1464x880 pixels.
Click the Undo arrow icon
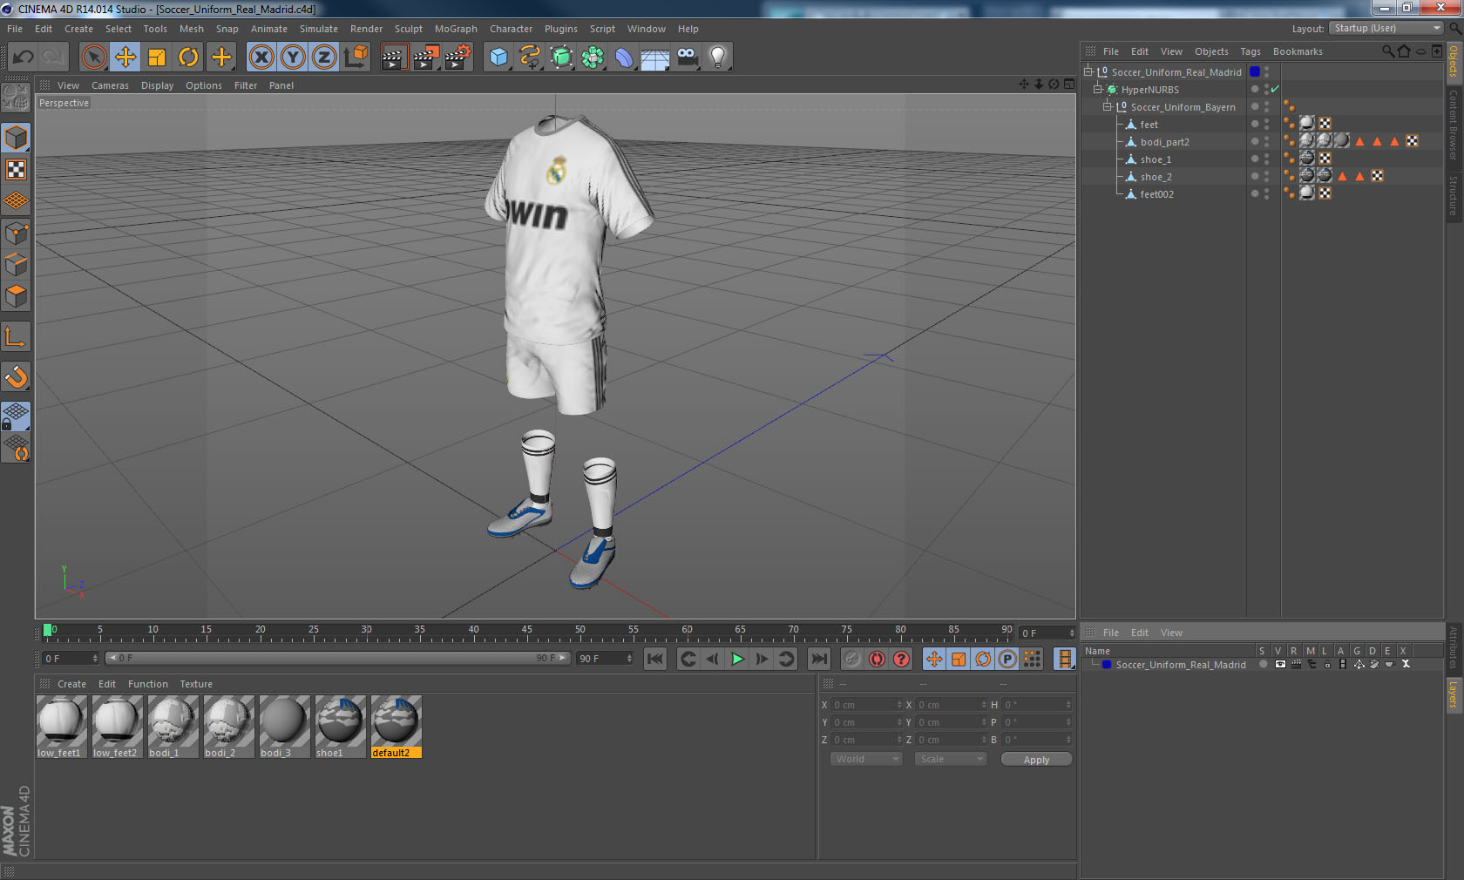(x=24, y=58)
